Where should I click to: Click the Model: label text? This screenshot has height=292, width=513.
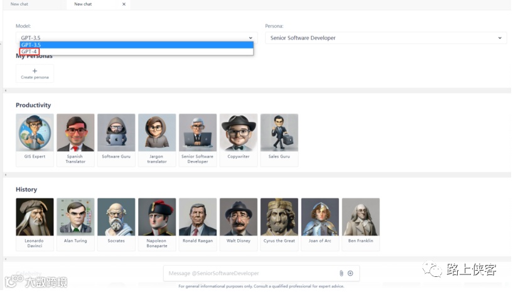pos(23,26)
